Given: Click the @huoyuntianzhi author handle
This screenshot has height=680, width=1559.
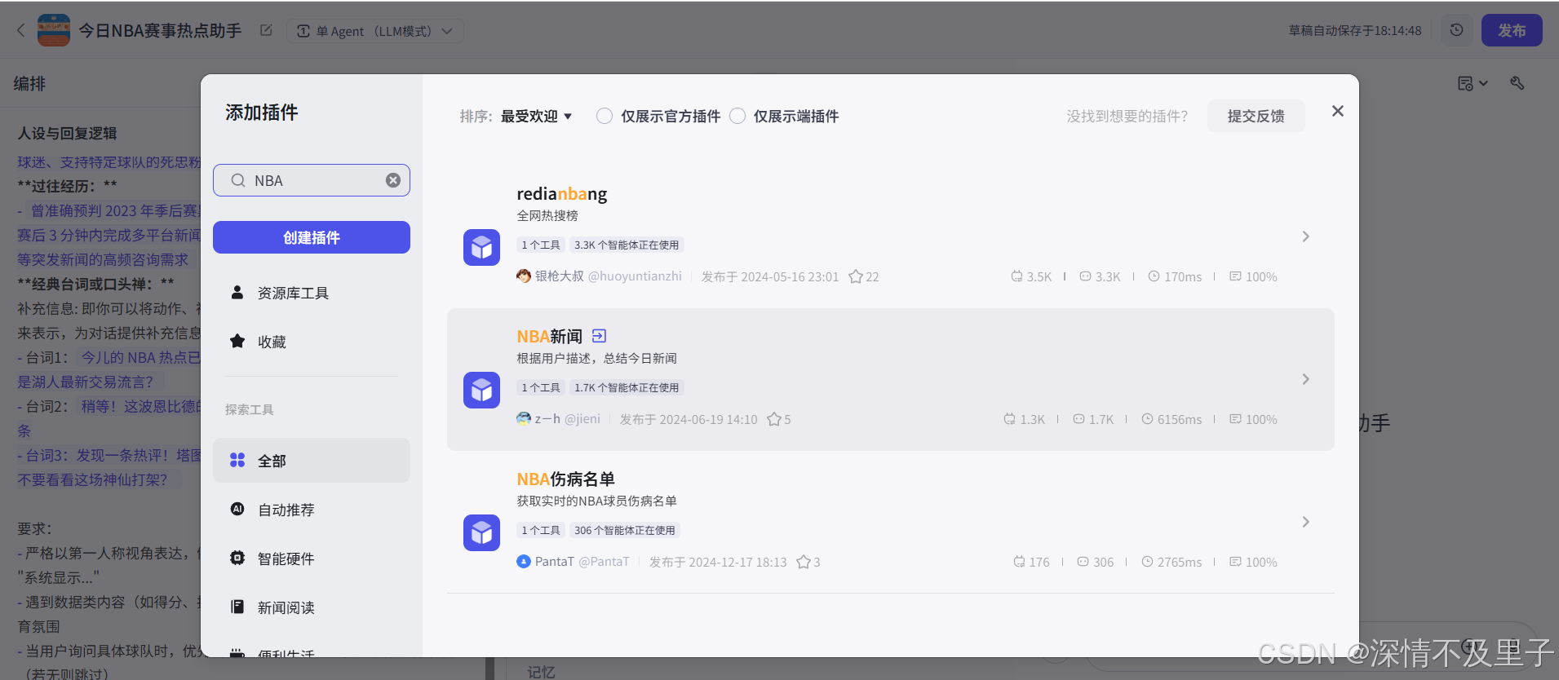Looking at the screenshot, I should pos(635,276).
